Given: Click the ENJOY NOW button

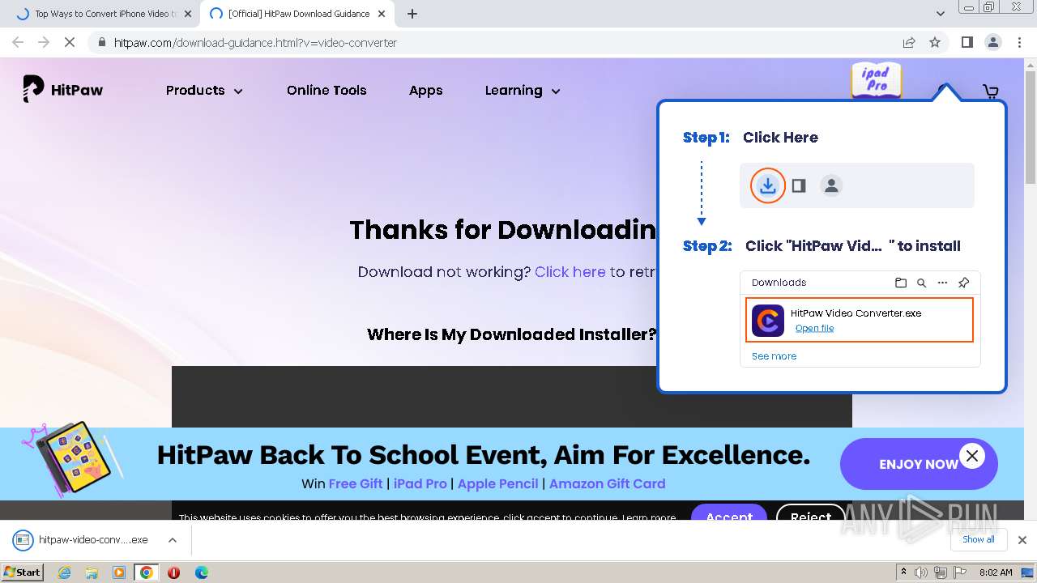Looking at the screenshot, I should pyautogui.click(x=919, y=464).
